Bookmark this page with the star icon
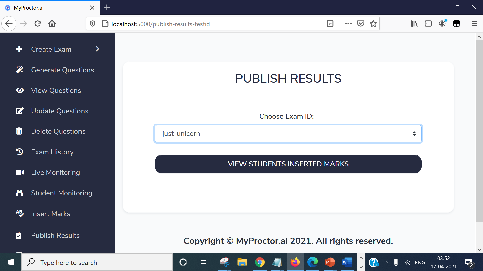Screen dimensions: 483x271 click(x=373, y=24)
